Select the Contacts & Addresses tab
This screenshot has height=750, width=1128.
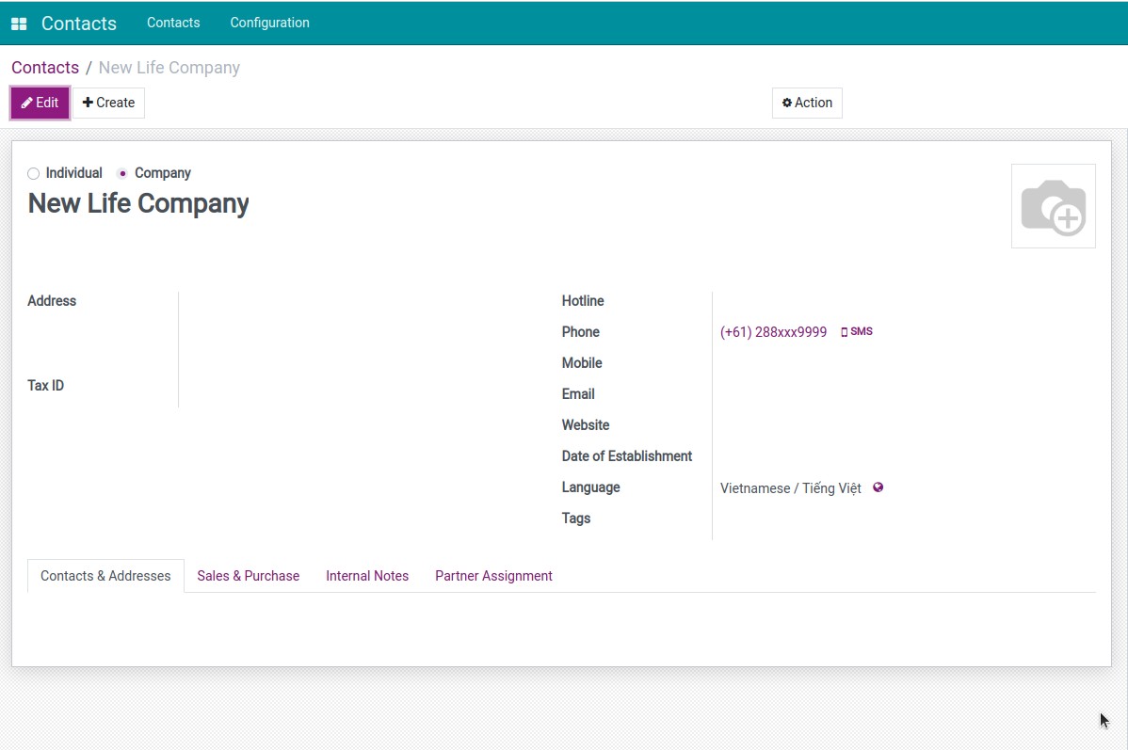point(105,576)
